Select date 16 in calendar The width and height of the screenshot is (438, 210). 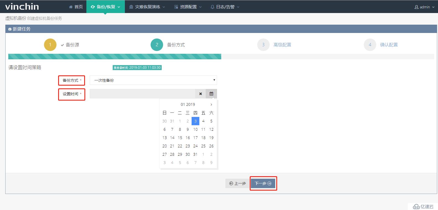pos(188,138)
